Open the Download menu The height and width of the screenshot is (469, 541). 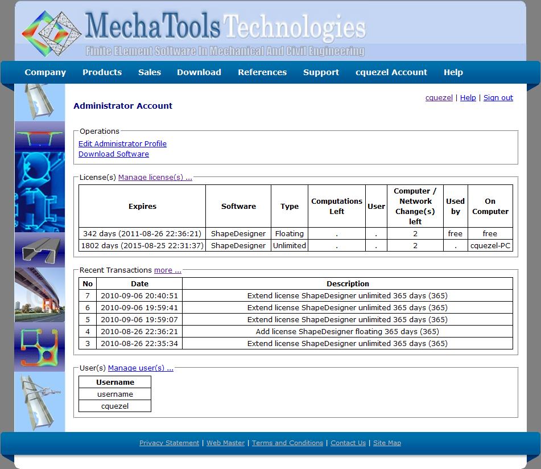coord(199,72)
